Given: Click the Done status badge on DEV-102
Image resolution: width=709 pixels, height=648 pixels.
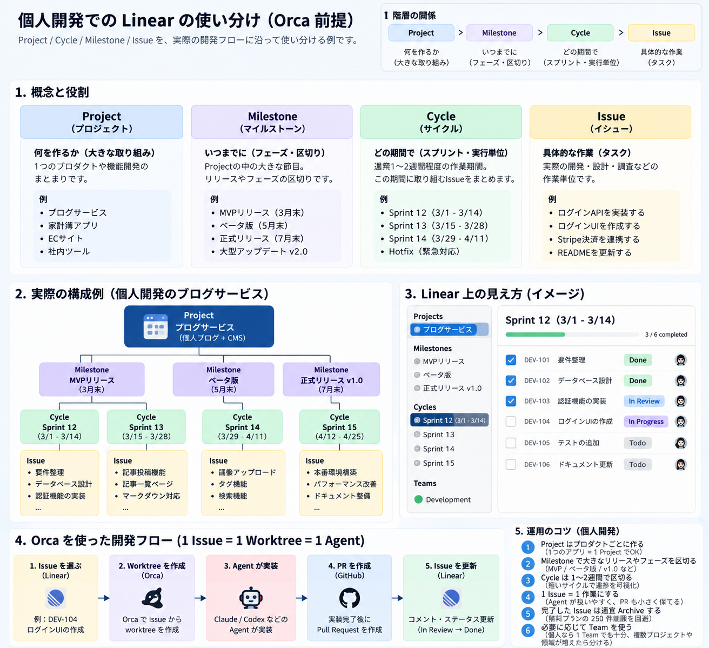Looking at the screenshot, I should [x=638, y=380].
